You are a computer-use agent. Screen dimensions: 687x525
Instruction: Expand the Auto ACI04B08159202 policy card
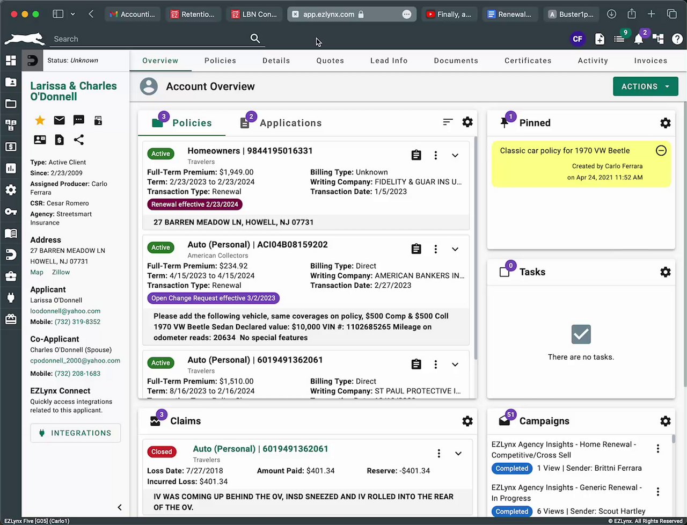coord(455,249)
